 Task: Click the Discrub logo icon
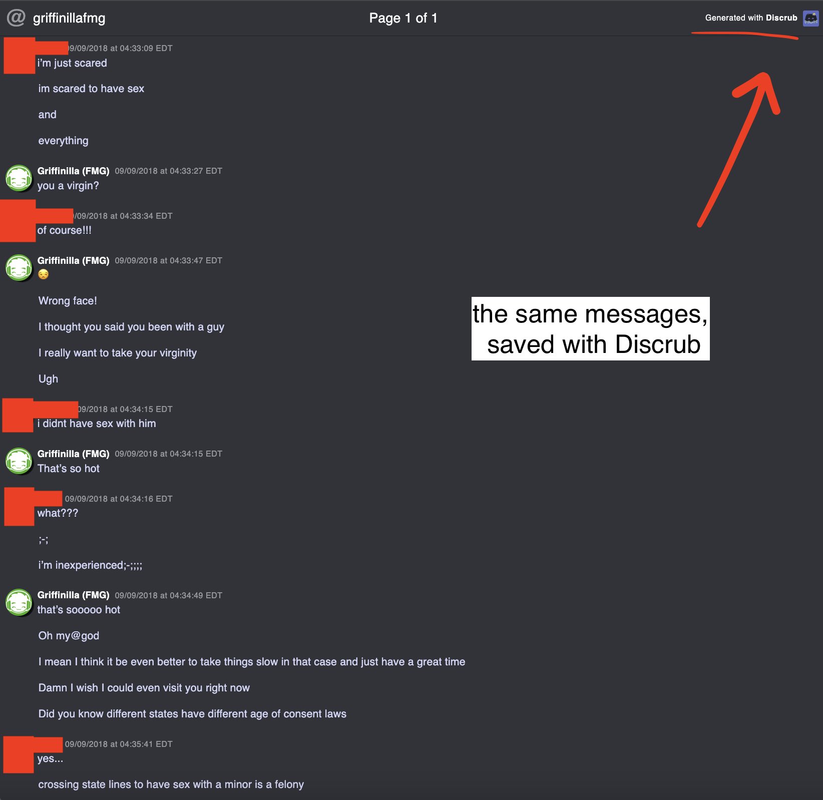(x=810, y=18)
